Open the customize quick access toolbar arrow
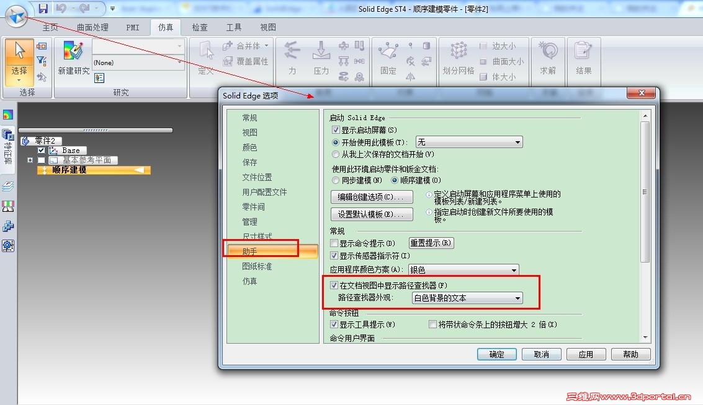Screen dimensions: 703x405 coord(112,9)
